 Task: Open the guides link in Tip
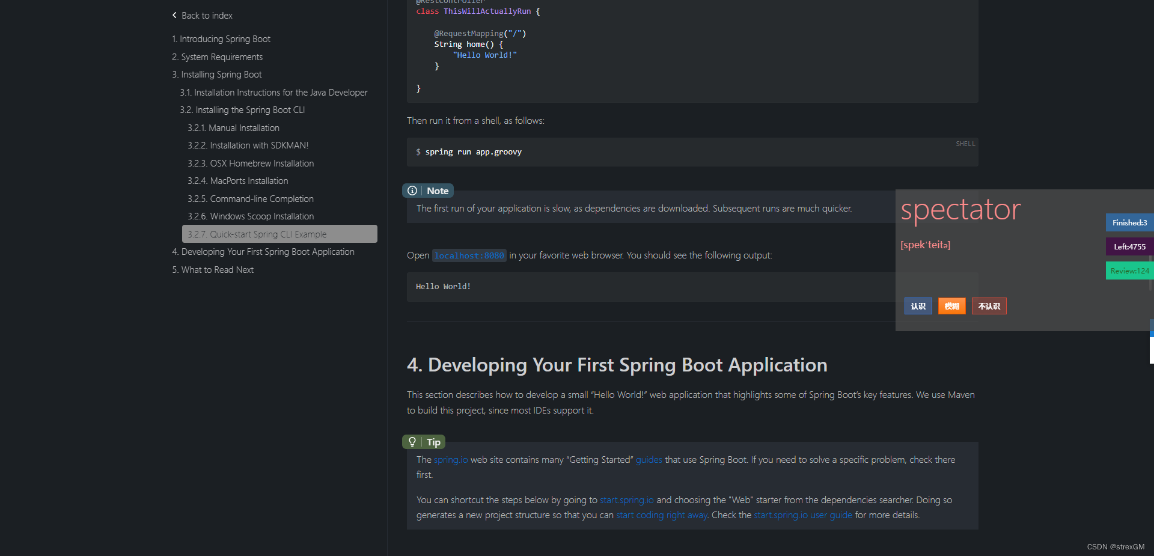[x=649, y=460]
